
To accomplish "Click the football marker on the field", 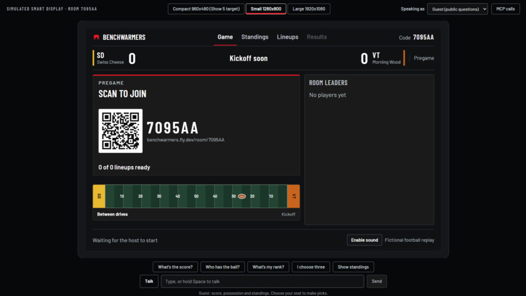I will point(241,196).
